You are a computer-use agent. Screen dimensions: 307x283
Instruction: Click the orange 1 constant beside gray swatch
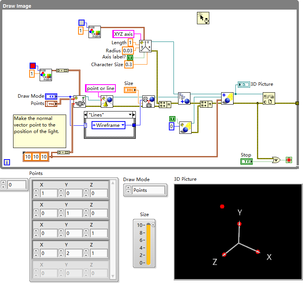click(x=81, y=31)
